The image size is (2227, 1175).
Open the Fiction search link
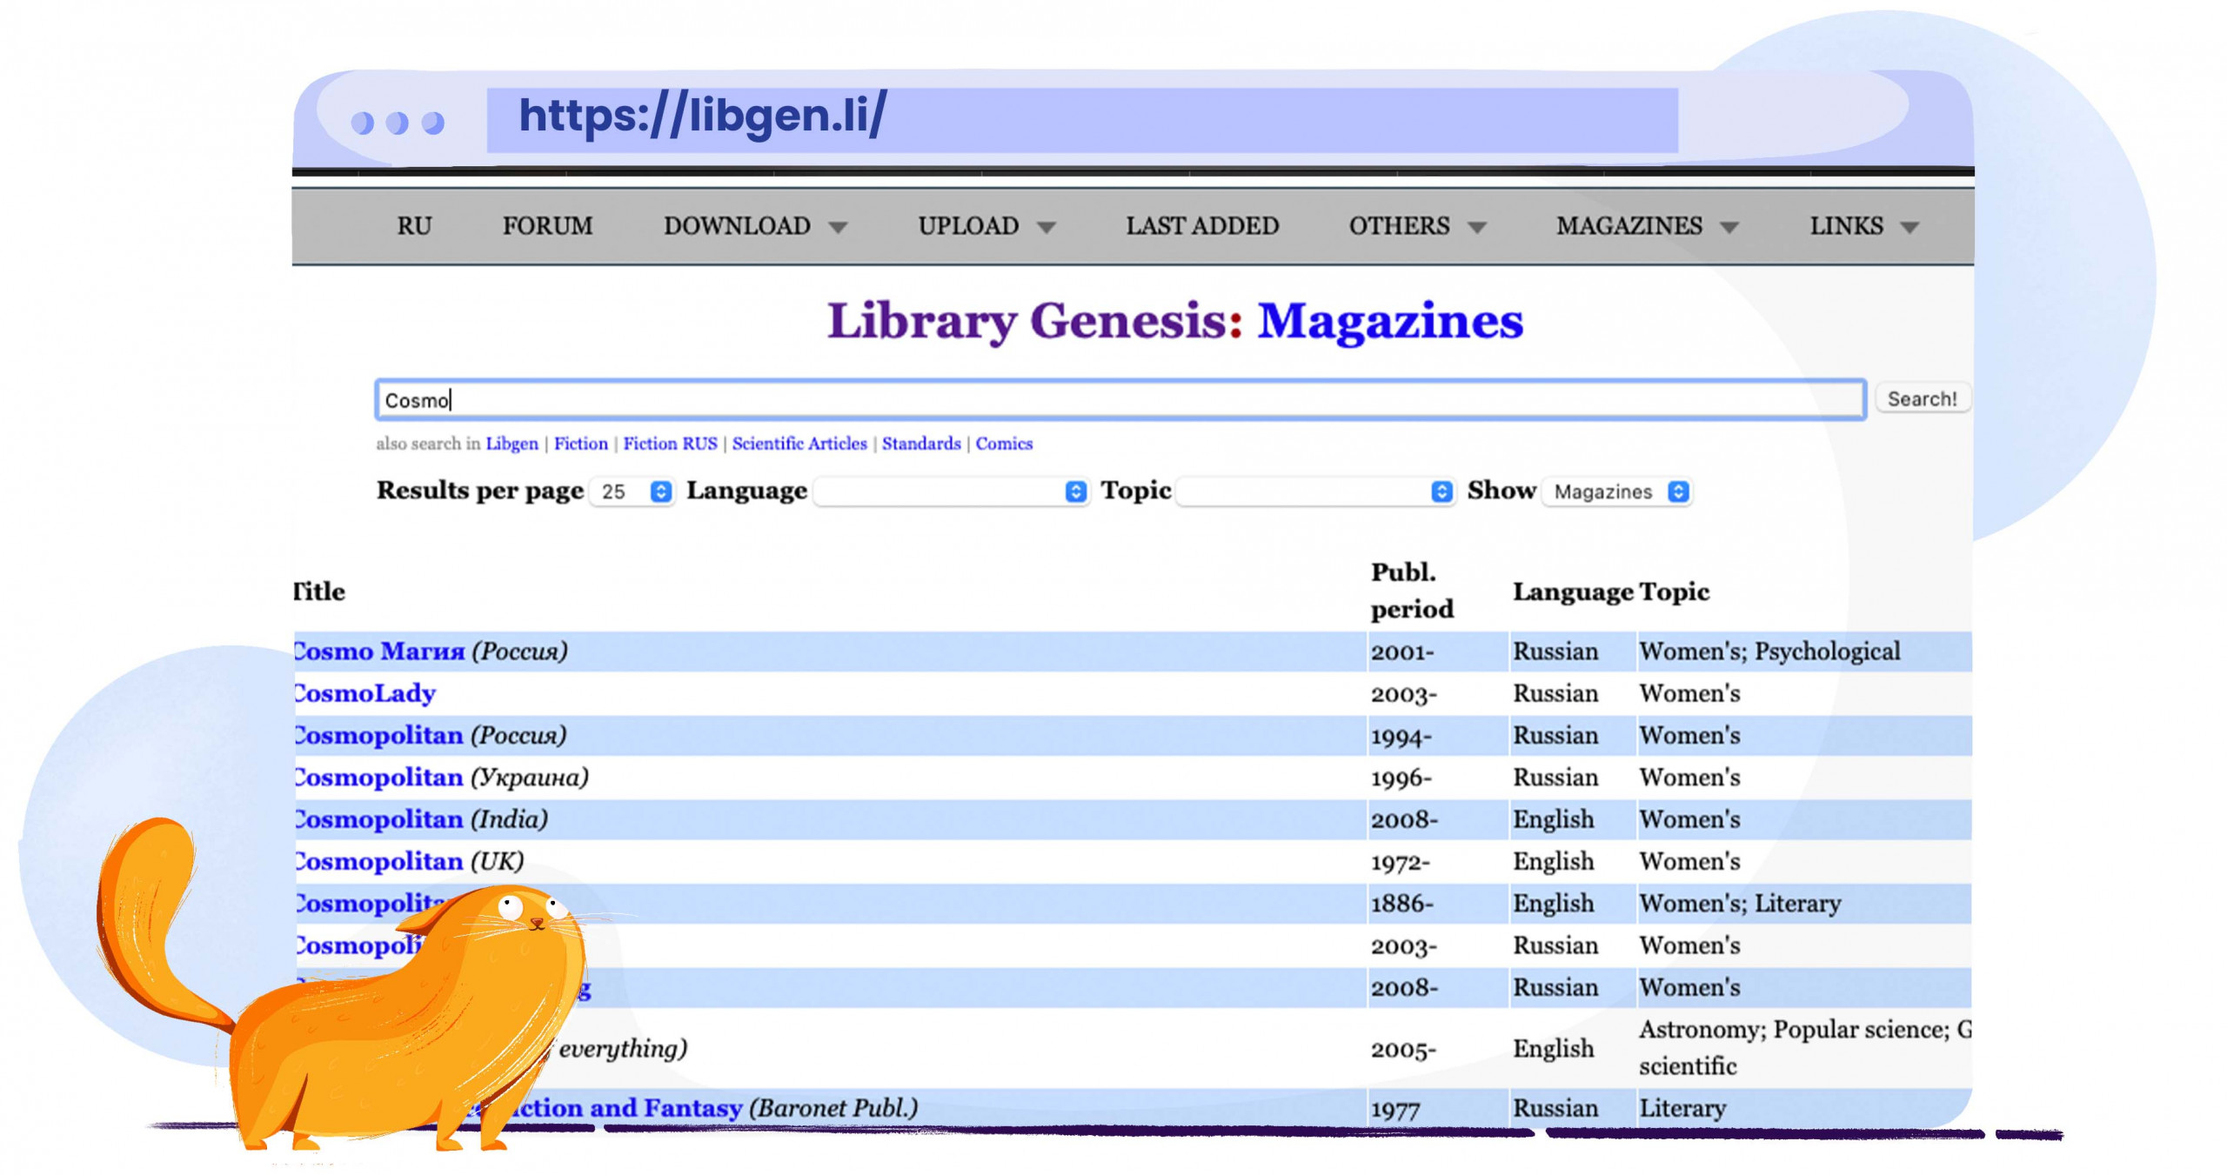click(581, 444)
